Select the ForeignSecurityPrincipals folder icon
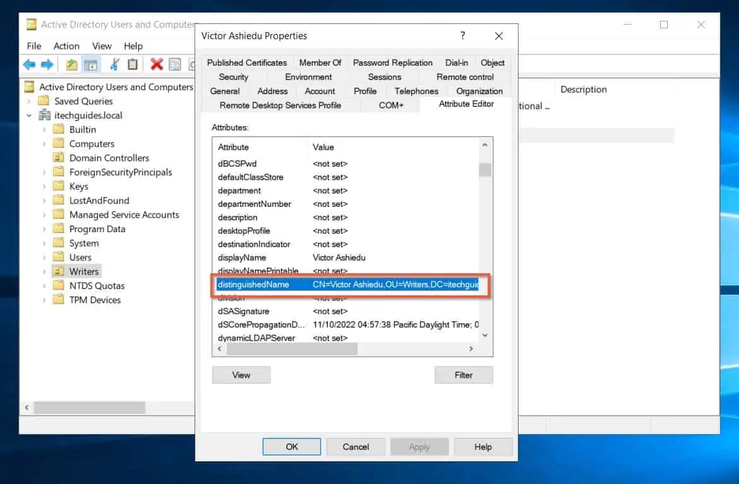739x484 pixels. 59,172
